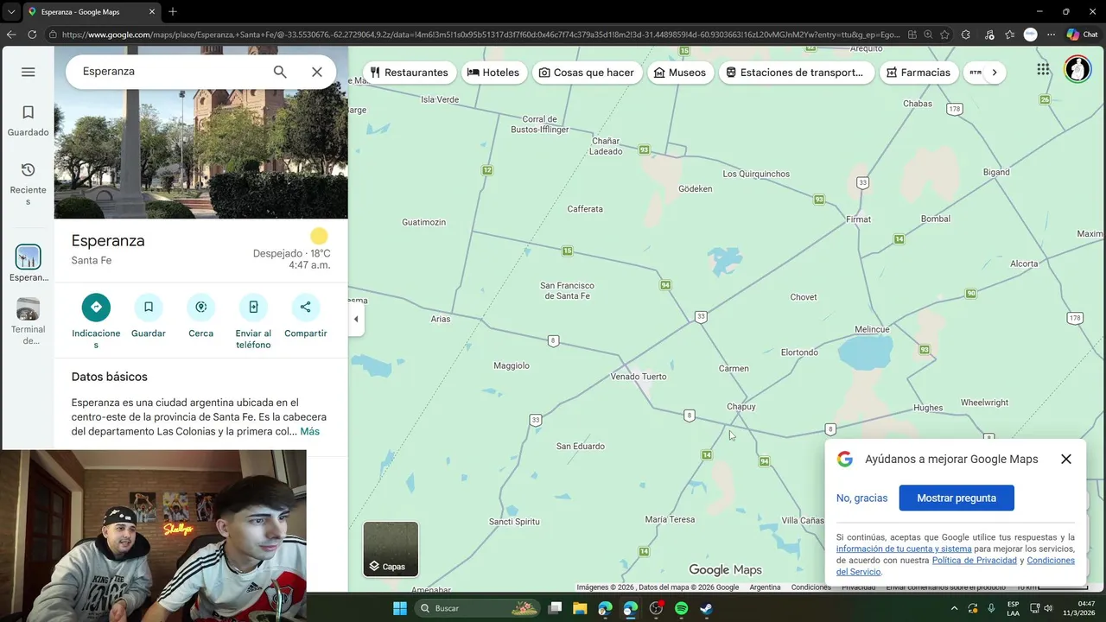
Task: Show hidden system tray icons
Action: pos(954,608)
